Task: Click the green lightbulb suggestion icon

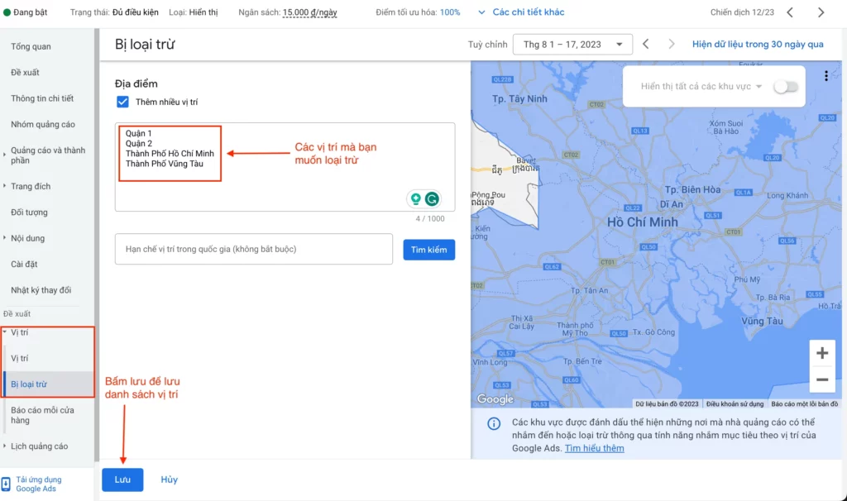Action: (x=415, y=199)
